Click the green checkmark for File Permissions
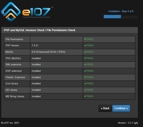This screenshot has width=143, height=127. [85, 39]
